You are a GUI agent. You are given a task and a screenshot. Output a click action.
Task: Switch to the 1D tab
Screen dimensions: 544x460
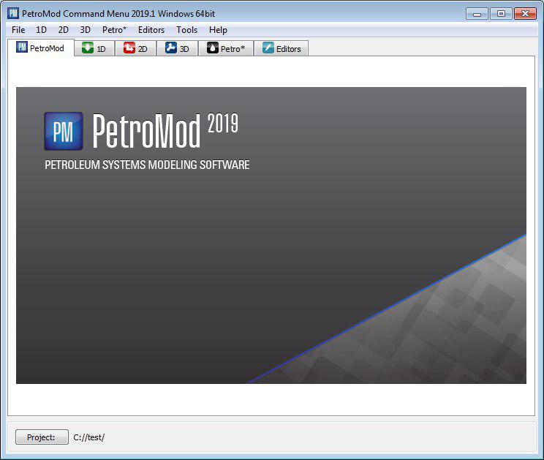click(x=94, y=48)
